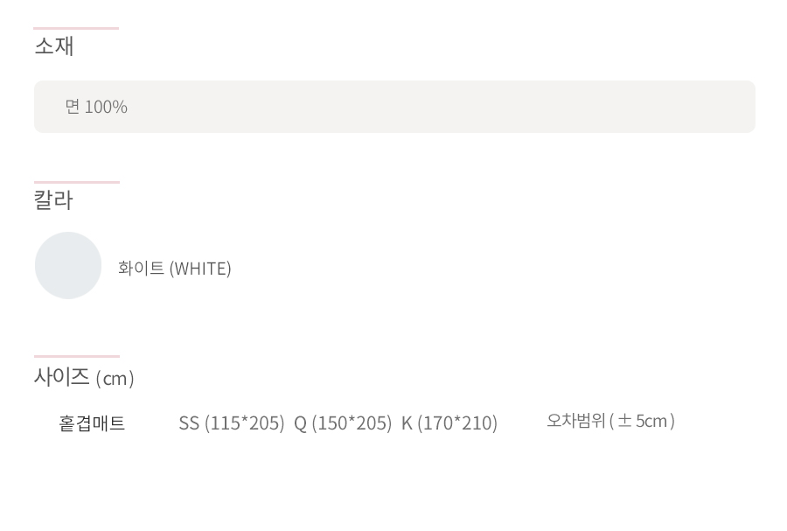Click the pink line above 칼라
The height and width of the screenshot is (531, 787).
coord(77,182)
